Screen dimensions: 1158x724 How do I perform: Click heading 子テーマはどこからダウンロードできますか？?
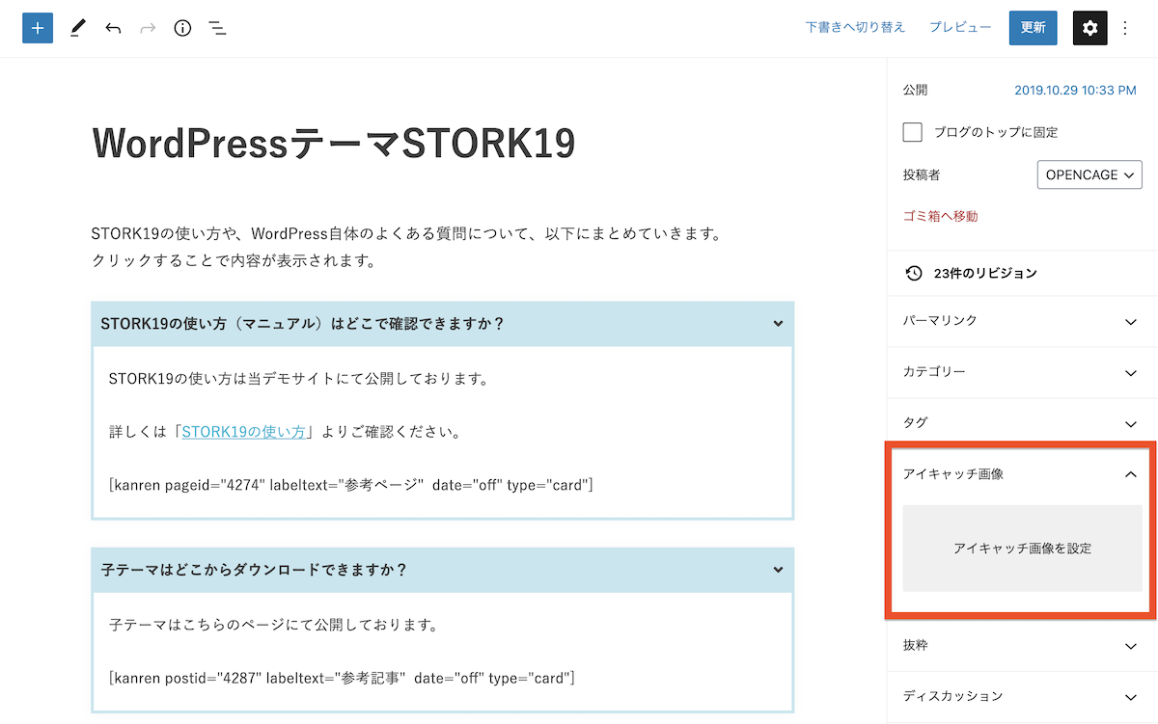point(255,570)
